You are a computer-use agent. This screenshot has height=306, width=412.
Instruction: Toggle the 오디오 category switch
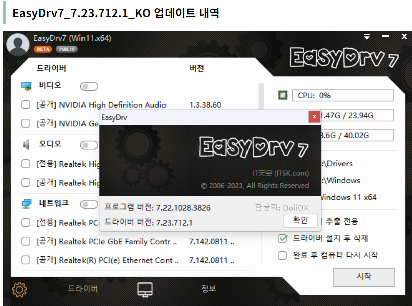[x=89, y=145]
